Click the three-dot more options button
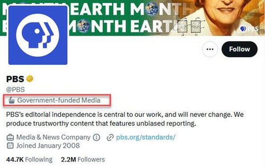 tap(210, 49)
